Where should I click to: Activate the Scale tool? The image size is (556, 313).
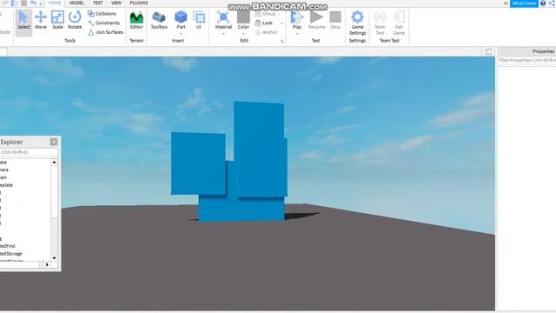(57, 20)
